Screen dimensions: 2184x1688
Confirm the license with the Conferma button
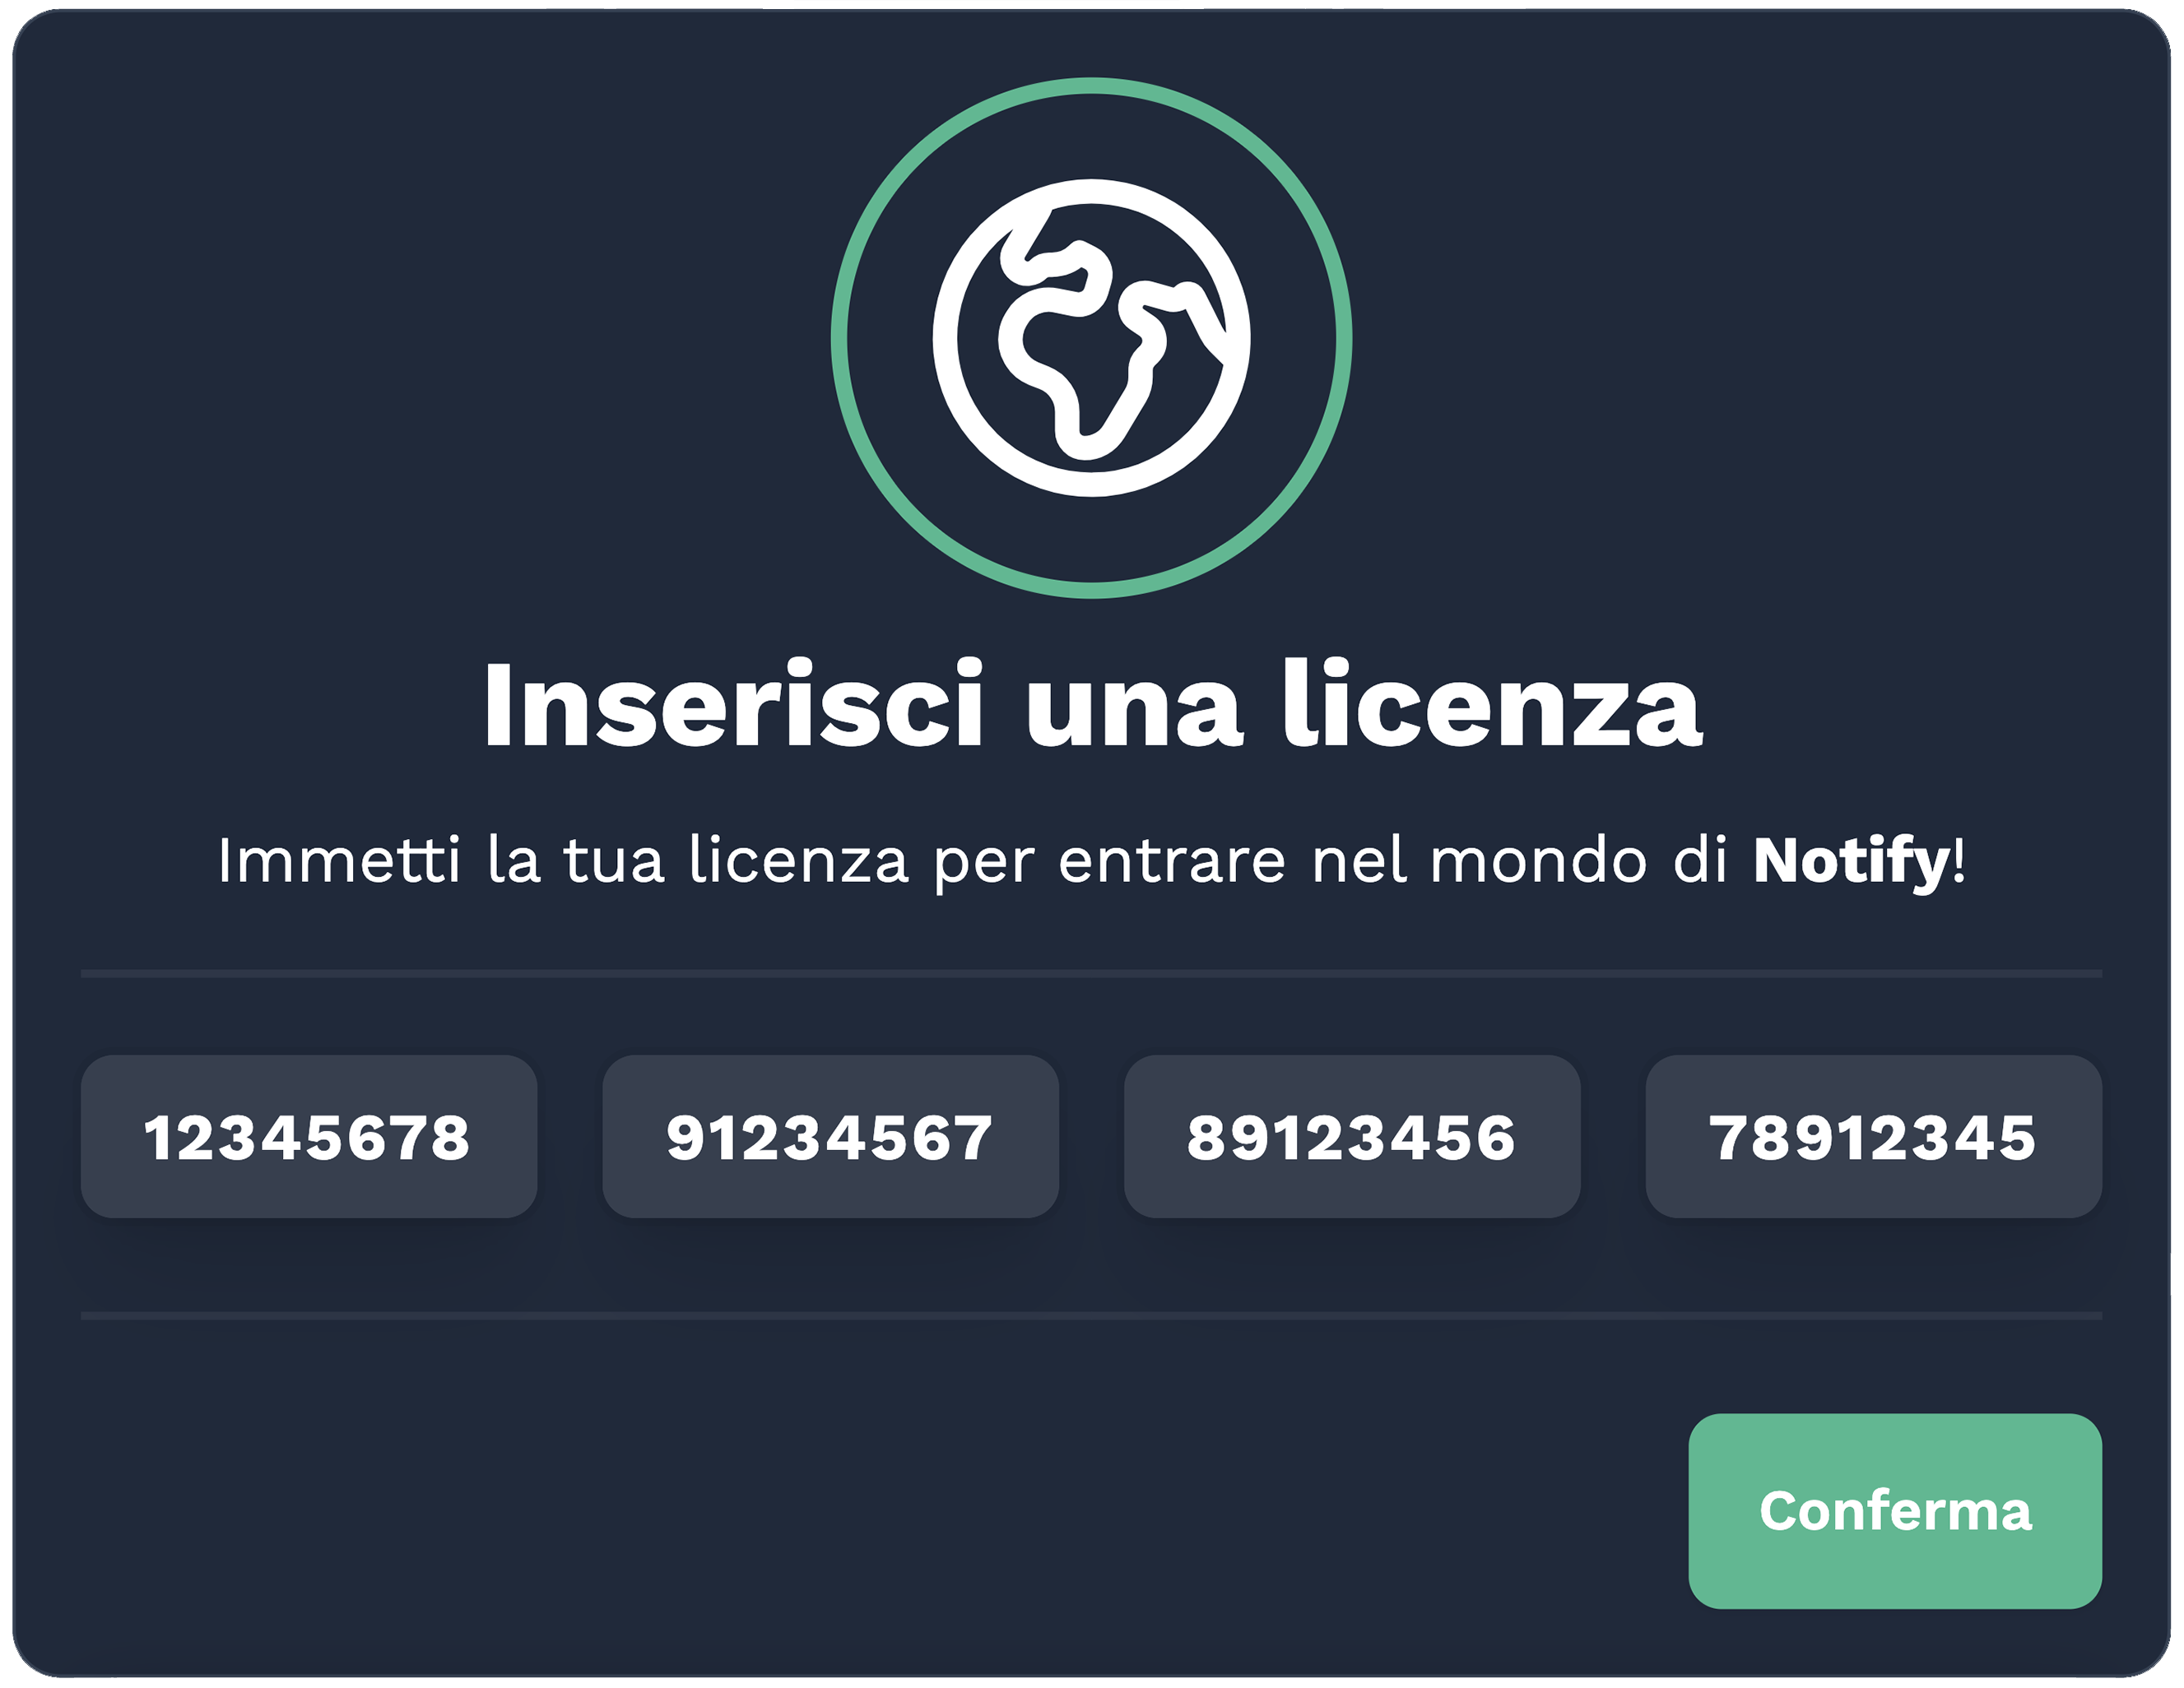[1895, 1511]
